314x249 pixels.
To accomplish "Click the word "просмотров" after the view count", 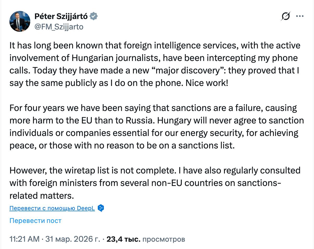I will [164, 239].
